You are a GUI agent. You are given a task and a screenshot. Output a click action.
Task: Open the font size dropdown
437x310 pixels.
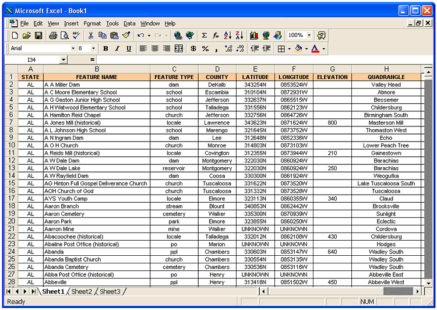click(93, 48)
